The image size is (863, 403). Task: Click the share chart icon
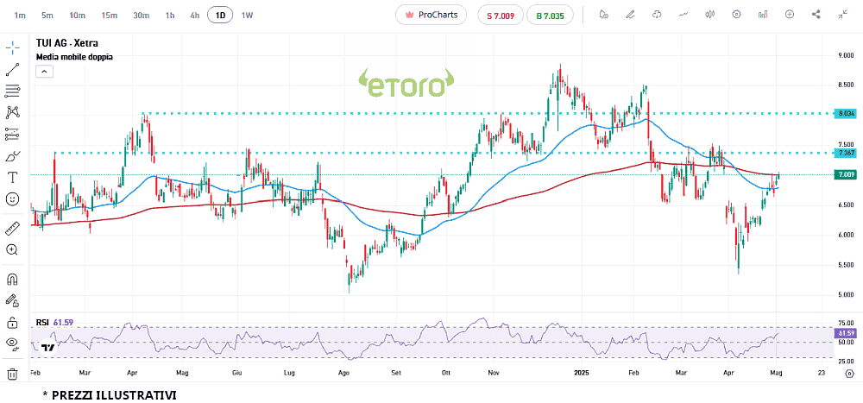816,15
